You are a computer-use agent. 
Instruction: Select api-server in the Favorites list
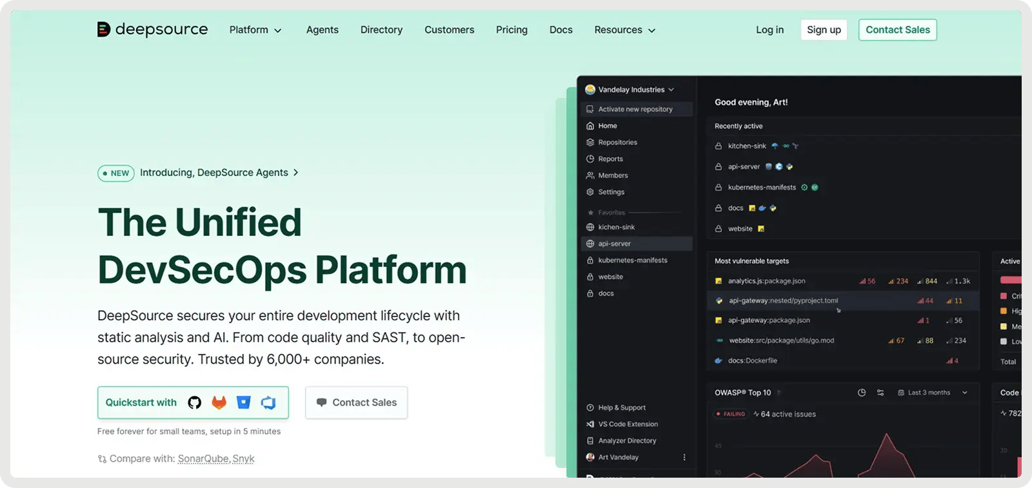(x=614, y=244)
